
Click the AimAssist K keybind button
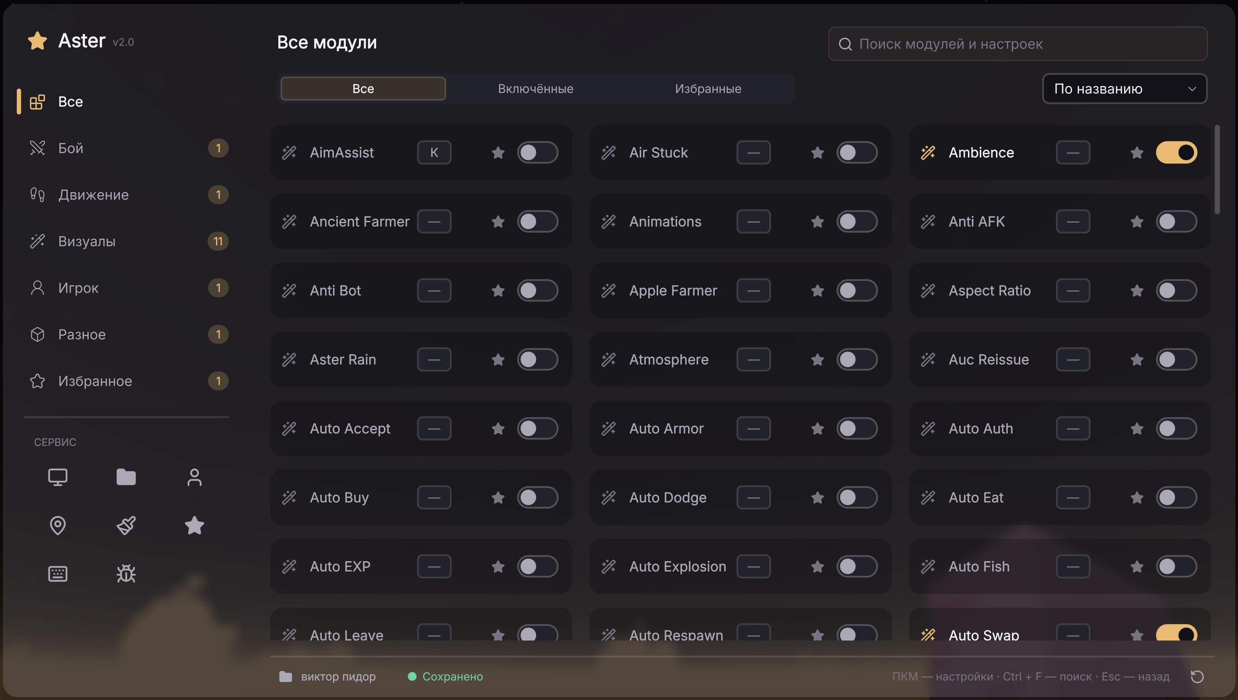coord(434,153)
